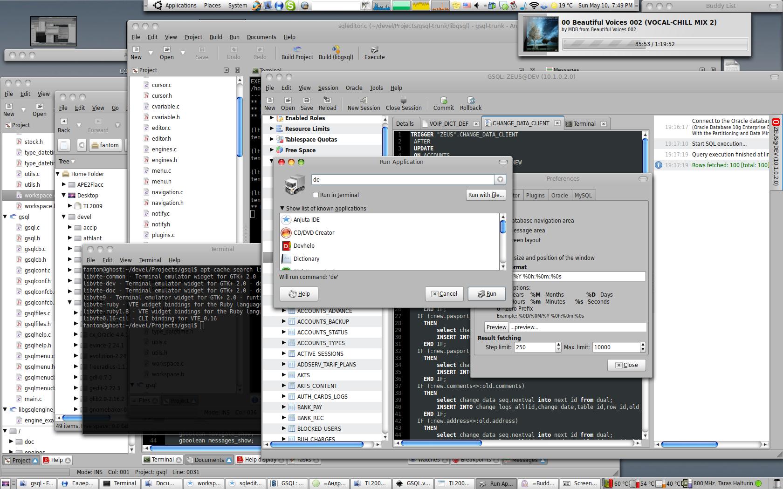Click Rollback in GSQL toolbar

coord(471,103)
